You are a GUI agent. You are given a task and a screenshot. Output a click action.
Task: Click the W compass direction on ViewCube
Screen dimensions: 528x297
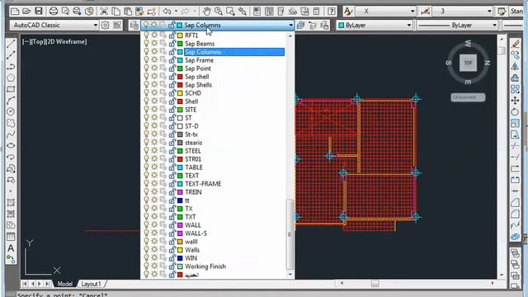(468, 44)
